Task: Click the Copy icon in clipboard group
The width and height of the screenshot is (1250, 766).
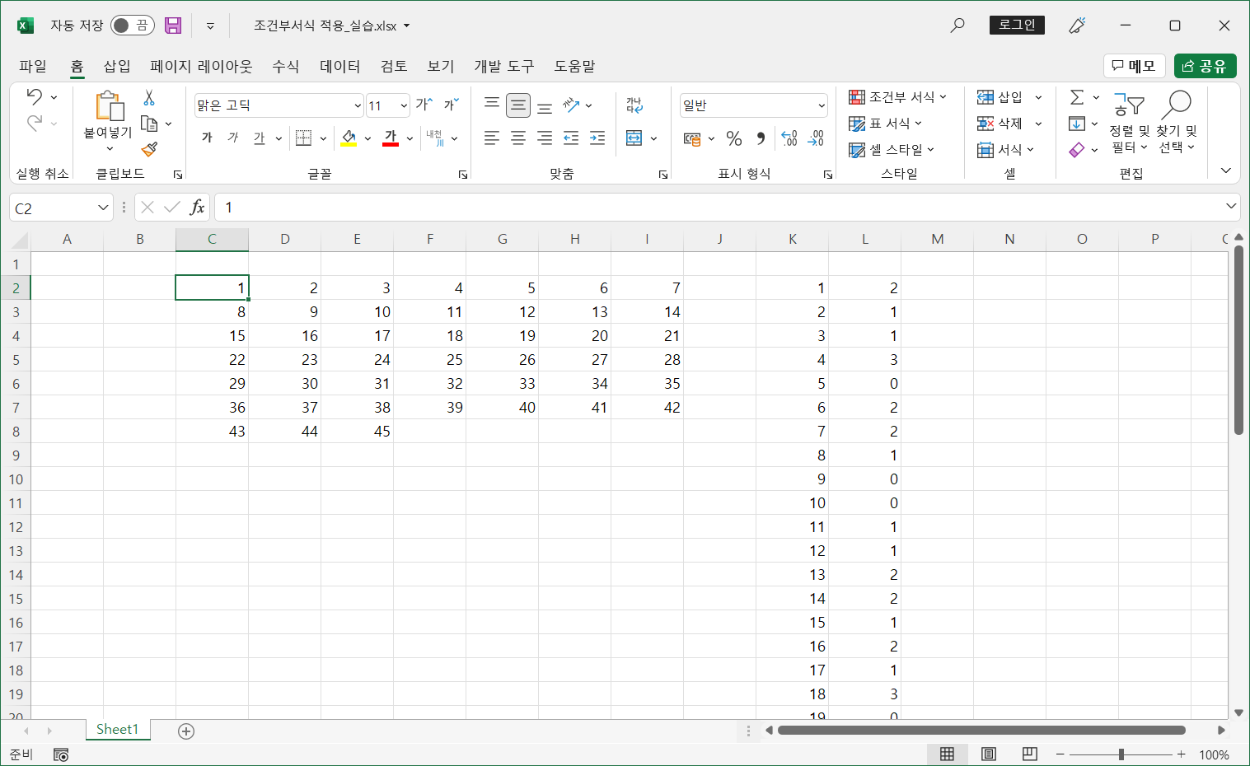Action: (149, 124)
